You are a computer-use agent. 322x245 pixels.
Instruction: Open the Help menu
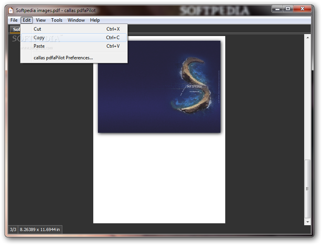[95, 20]
